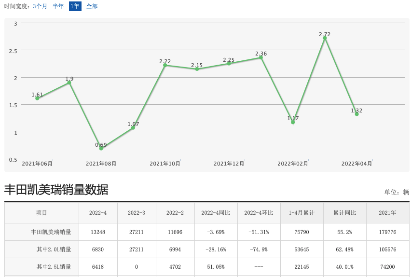Click the 1.61 data point on chart
This screenshot has height=277, width=411.
point(37,98)
